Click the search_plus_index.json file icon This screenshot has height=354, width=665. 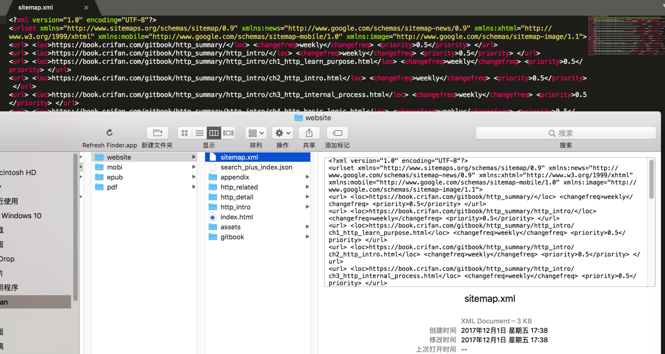pos(213,167)
